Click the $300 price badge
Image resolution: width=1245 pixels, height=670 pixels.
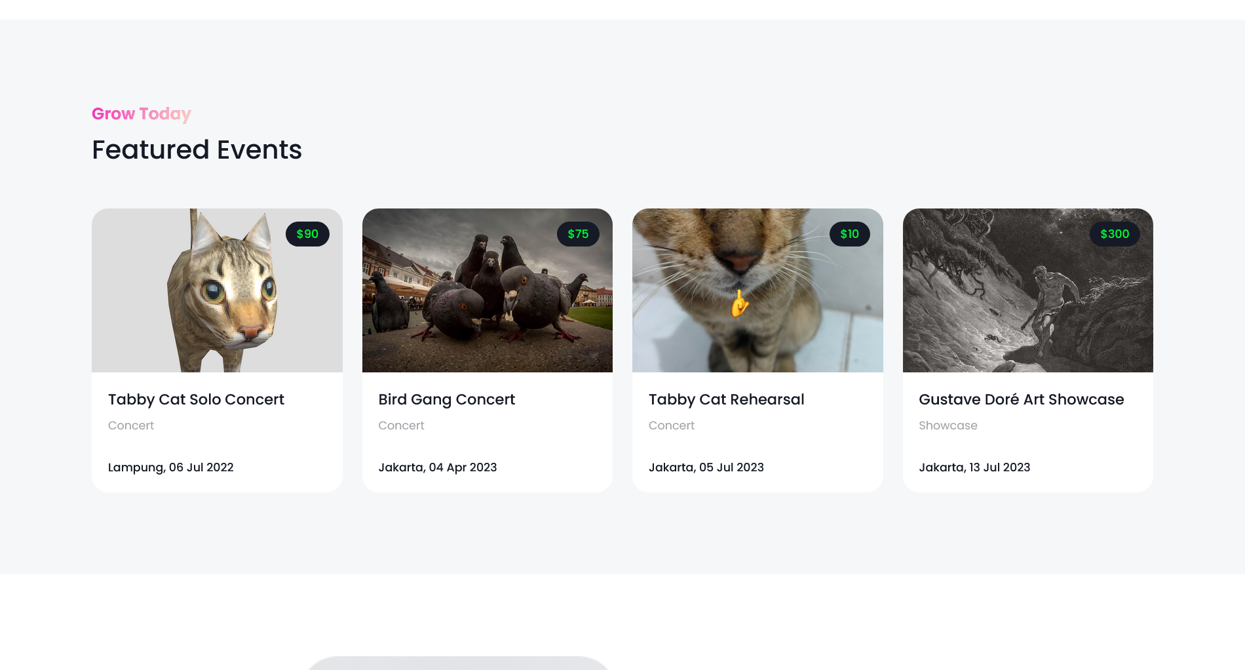1115,234
